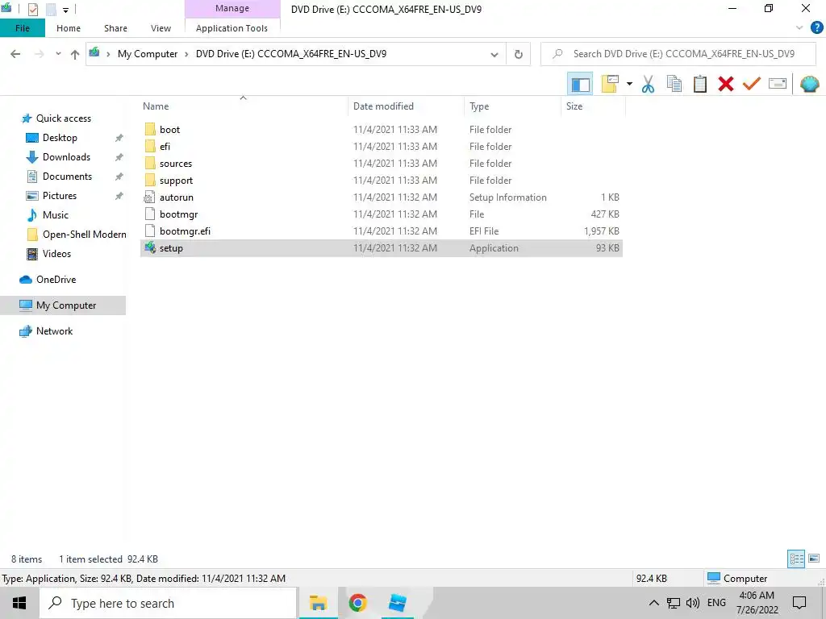Refresh the current folder view
This screenshot has width=826, height=619.
tap(519, 54)
